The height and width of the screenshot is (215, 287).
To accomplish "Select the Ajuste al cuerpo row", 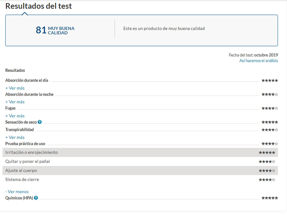I will [x=21, y=170].
